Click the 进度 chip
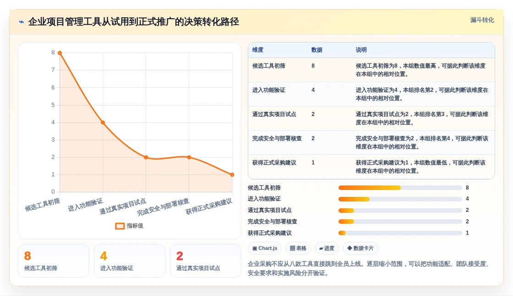The image size is (513, 296). (327, 248)
